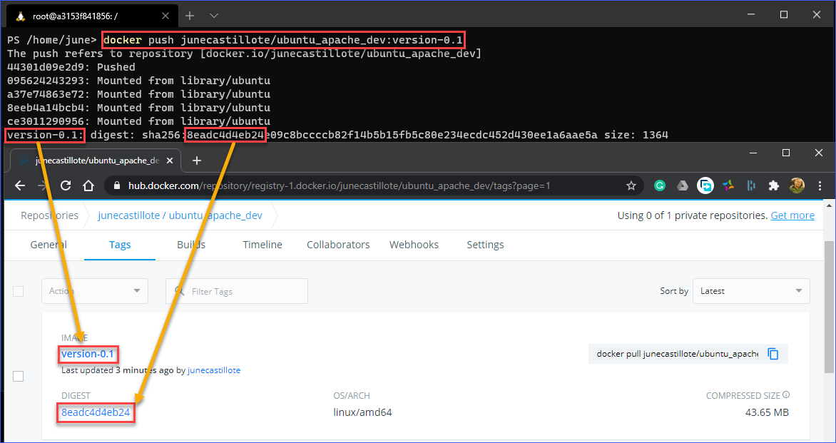Viewport: 836px width, 443px height.
Task: Select terminal line 095624243293 Mounted from
Action: coord(138,81)
